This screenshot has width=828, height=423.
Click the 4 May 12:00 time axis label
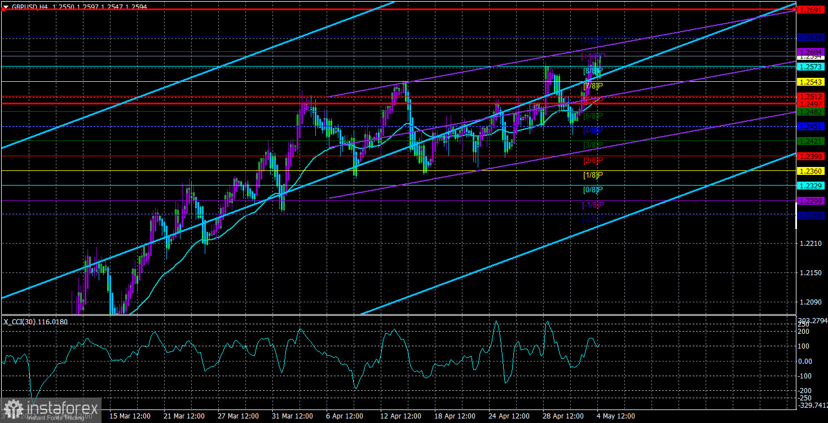pos(616,416)
